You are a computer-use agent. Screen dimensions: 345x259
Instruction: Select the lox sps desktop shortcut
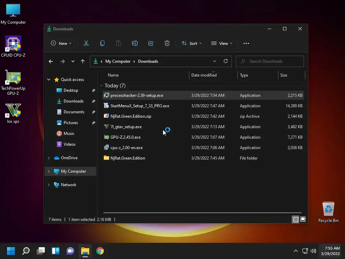pyautogui.click(x=13, y=113)
